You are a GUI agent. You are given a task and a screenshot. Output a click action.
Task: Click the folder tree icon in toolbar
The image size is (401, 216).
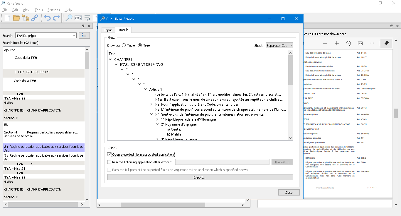tap(26, 18)
